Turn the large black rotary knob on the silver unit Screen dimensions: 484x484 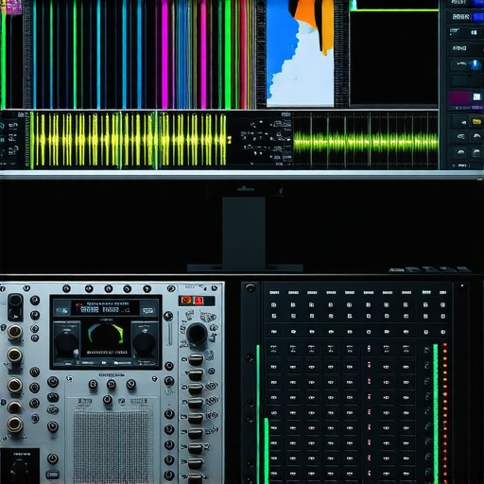(x=197, y=334)
